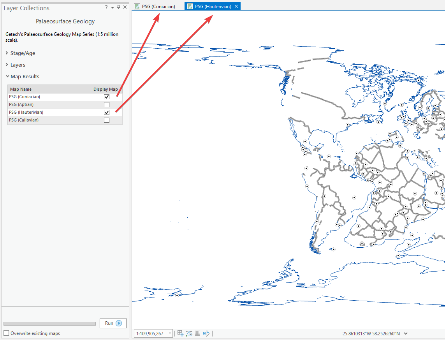Open the grid display icon

[x=198, y=333]
